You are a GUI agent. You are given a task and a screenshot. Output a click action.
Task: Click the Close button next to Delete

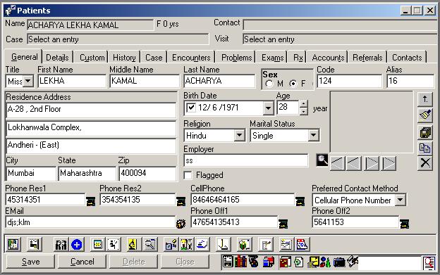(x=185, y=262)
